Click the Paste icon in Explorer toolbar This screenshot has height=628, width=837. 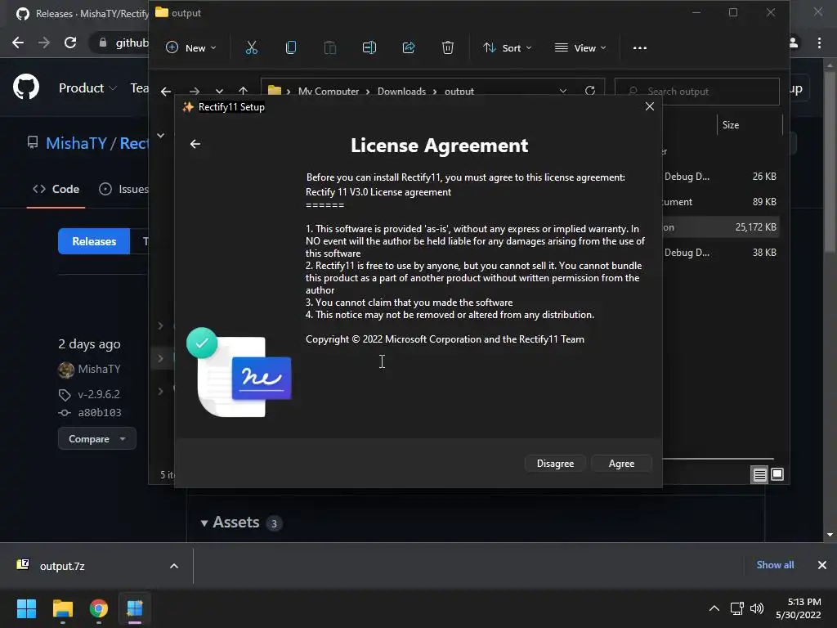[x=330, y=48]
